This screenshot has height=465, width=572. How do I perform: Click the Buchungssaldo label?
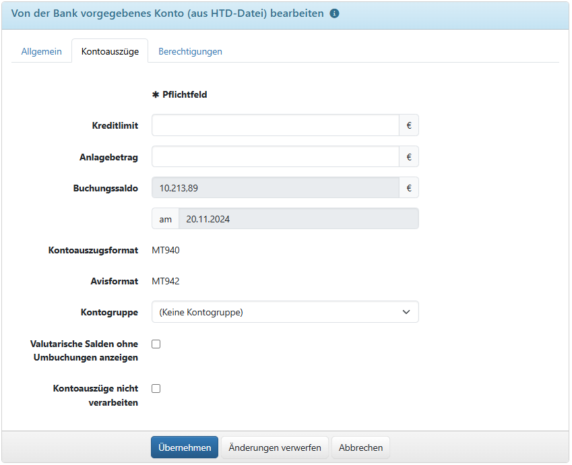coord(105,188)
